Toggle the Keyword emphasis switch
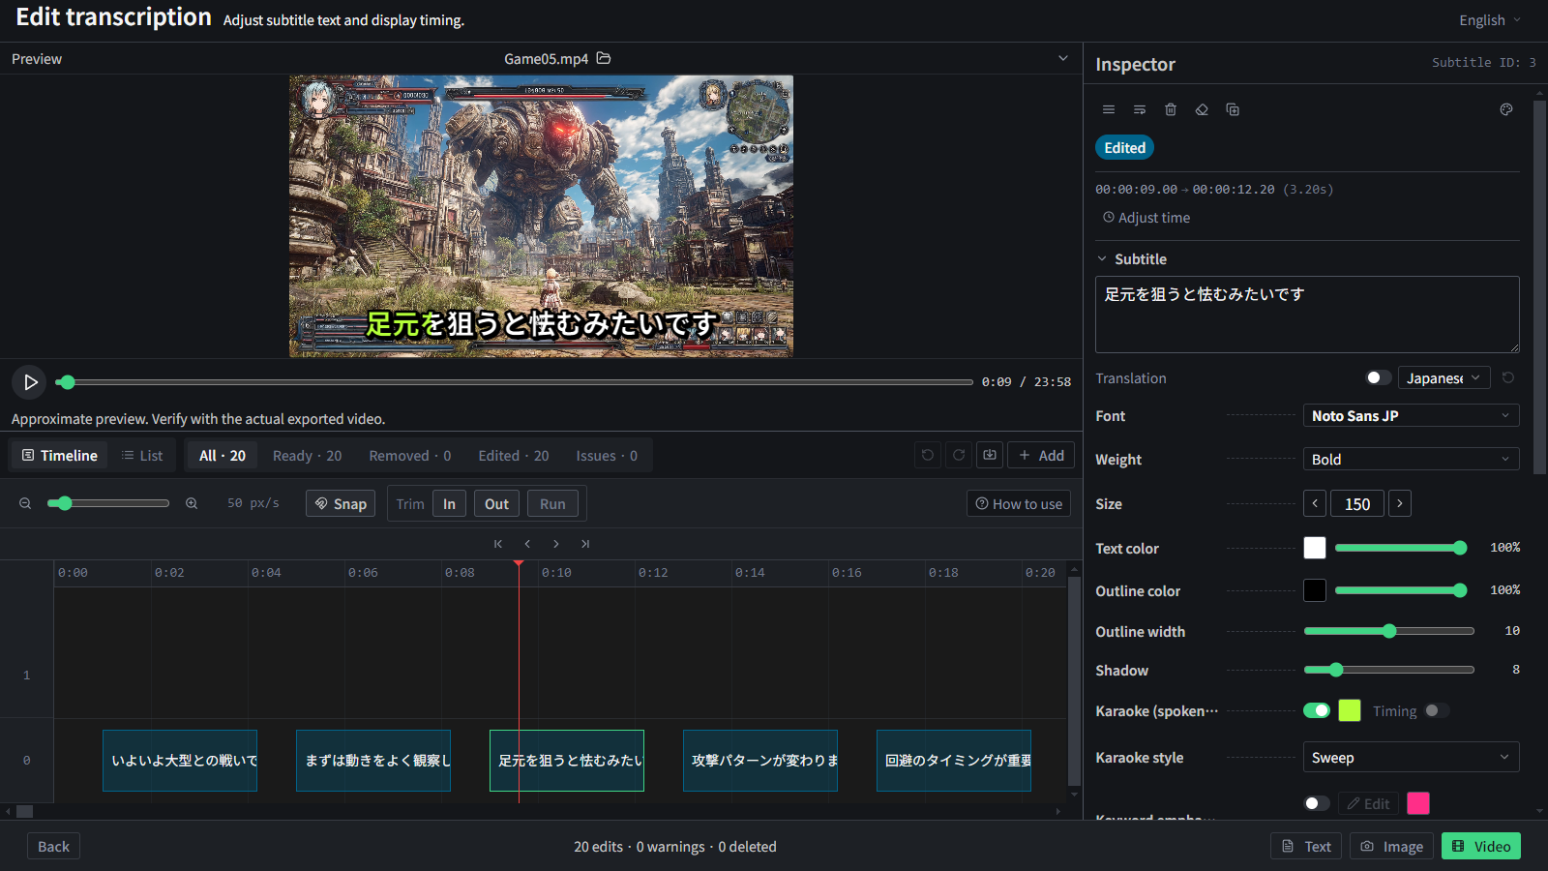The width and height of the screenshot is (1548, 871). coord(1317,803)
